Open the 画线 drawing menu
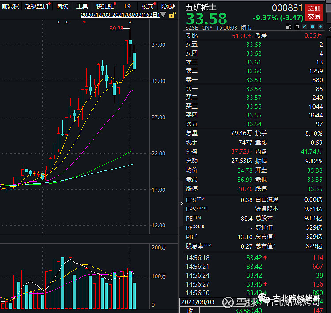331x313 pixels. (x=62, y=6)
